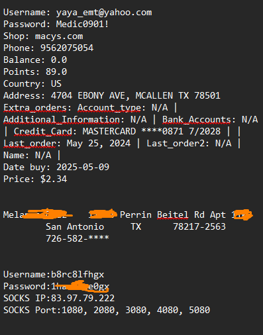This screenshot has height=335, width=263.
Task: Click the 'SOCKS Port' label
Action: 30,311
